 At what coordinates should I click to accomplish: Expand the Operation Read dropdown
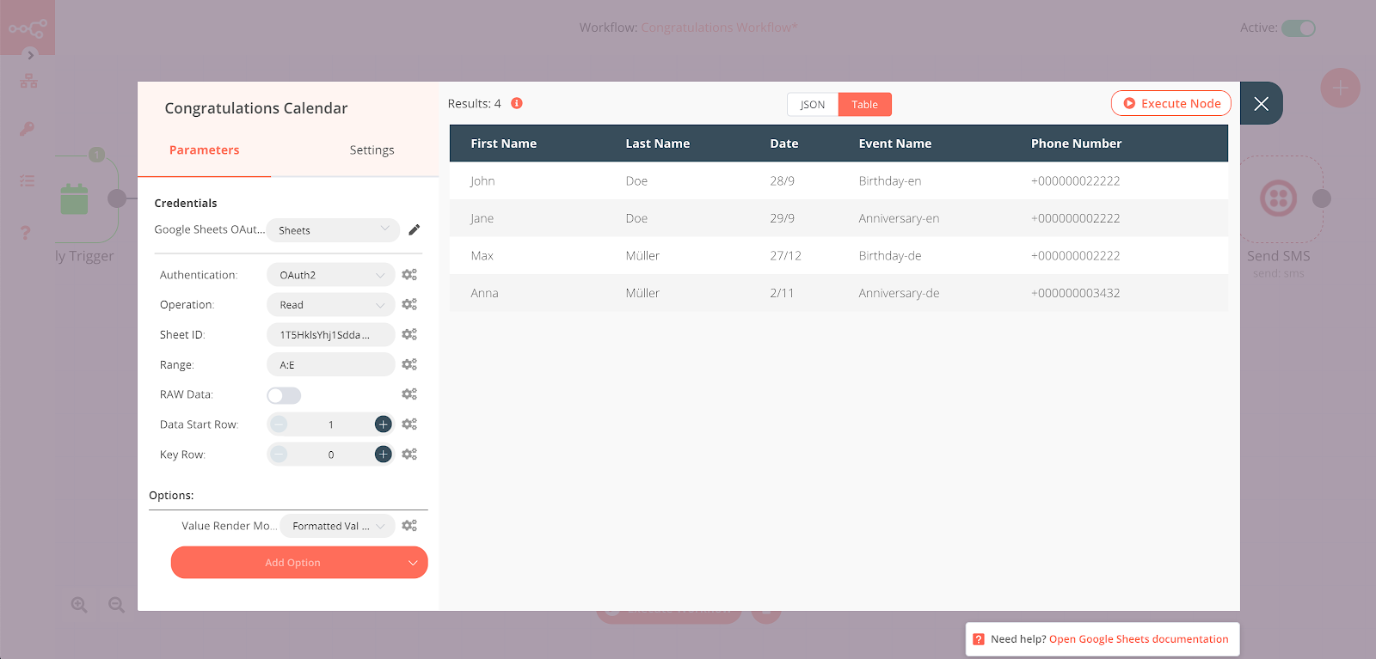click(x=331, y=305)
